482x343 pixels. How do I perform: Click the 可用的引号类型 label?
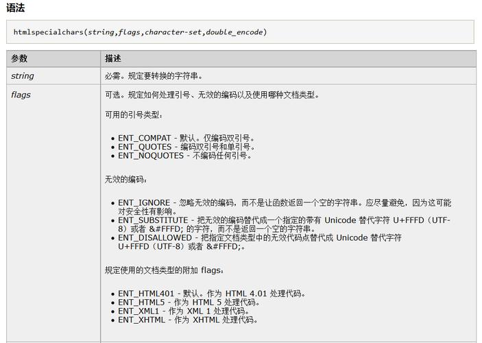pyautogui.click(x=134, y=115)
